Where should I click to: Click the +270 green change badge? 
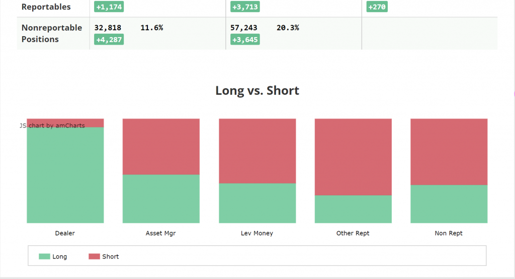coord(377,7)
